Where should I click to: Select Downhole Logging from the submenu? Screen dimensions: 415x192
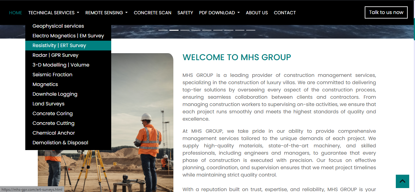[55, 94]
